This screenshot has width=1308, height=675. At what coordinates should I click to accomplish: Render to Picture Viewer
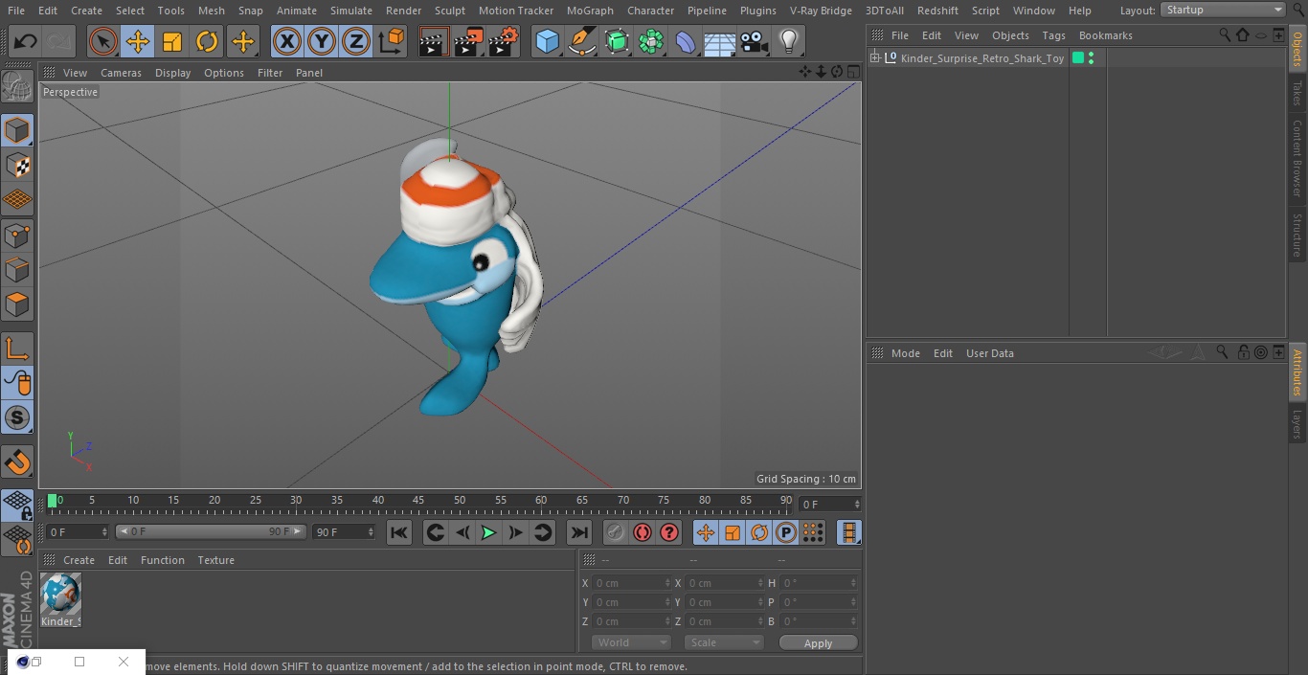(x=468, y=41)
